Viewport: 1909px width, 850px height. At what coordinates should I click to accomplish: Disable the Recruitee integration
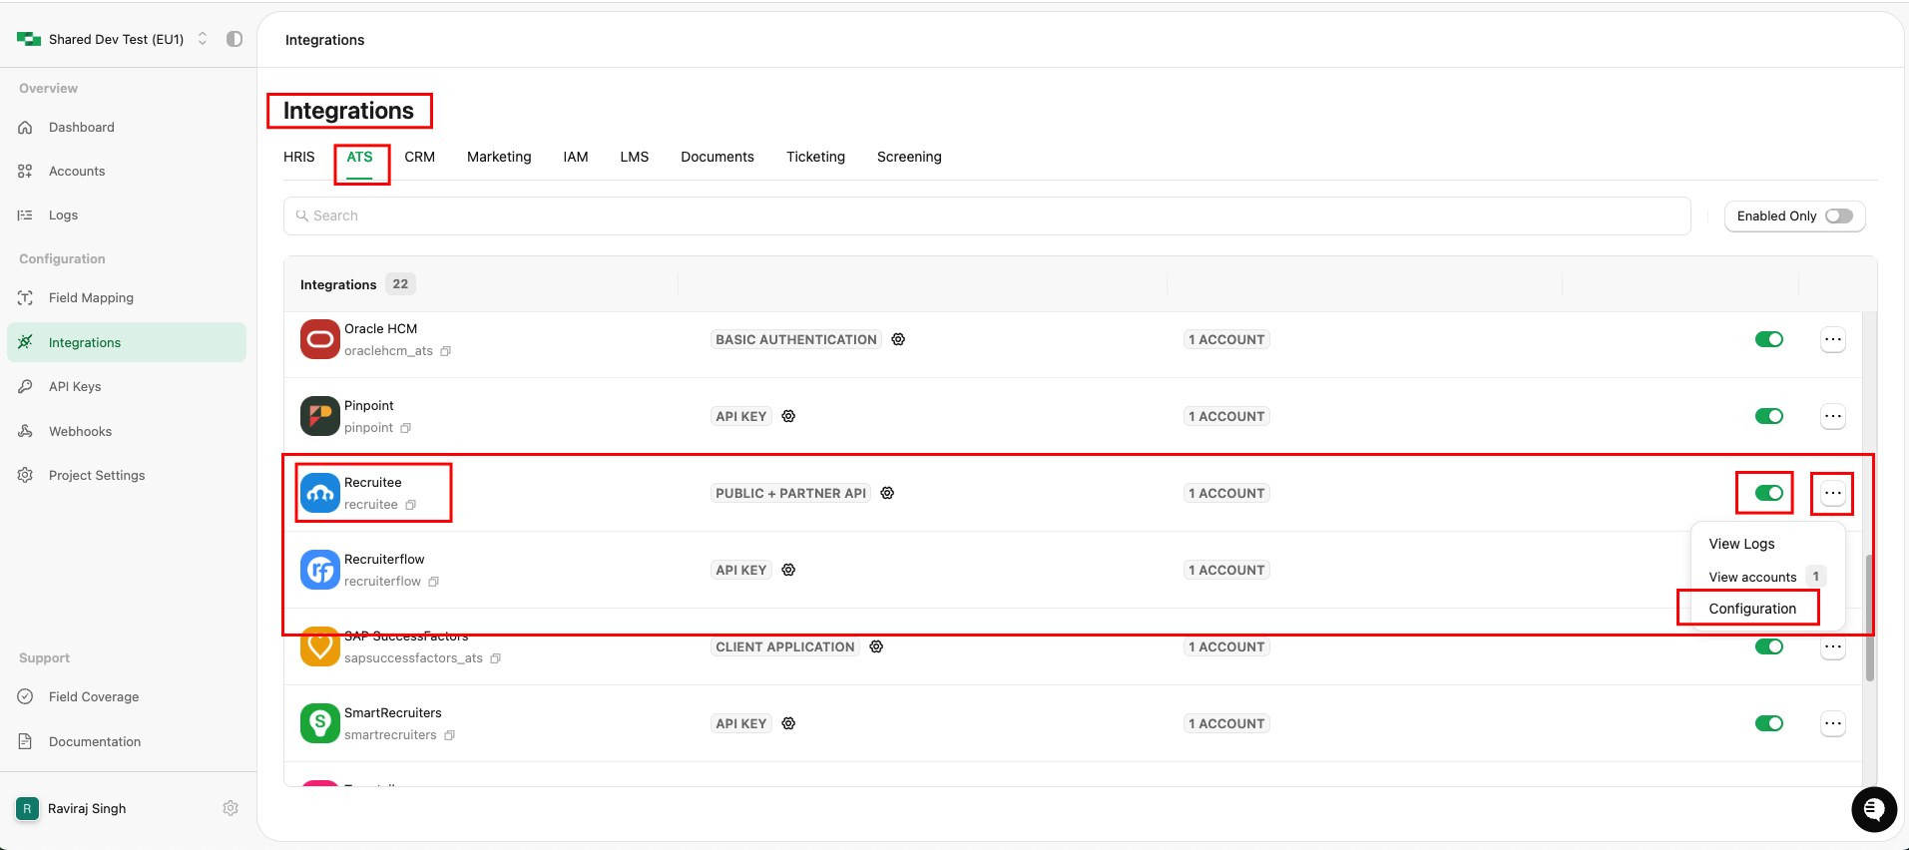point(1769,493)
